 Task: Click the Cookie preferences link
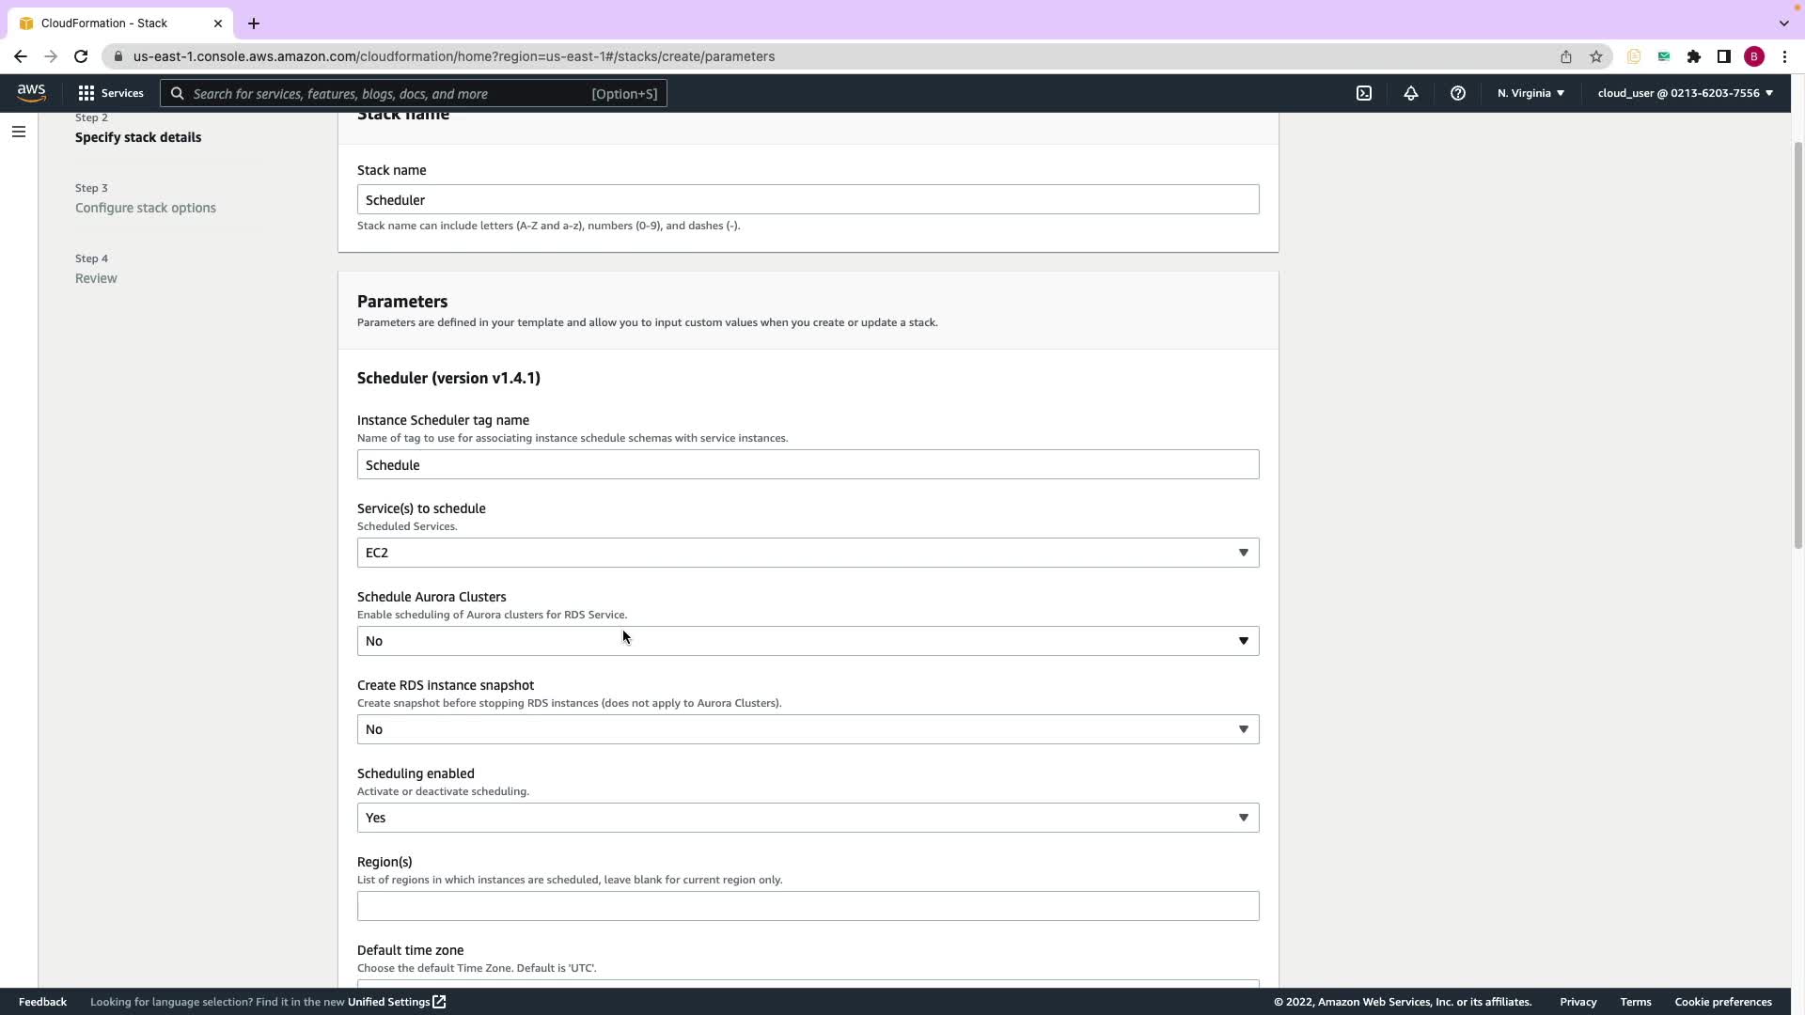[1722, 1002]
